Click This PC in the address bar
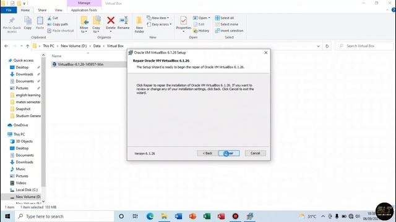396x222 pixels. click(x=48, y=46)
